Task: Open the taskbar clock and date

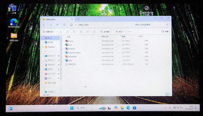Action: [189, 107]
